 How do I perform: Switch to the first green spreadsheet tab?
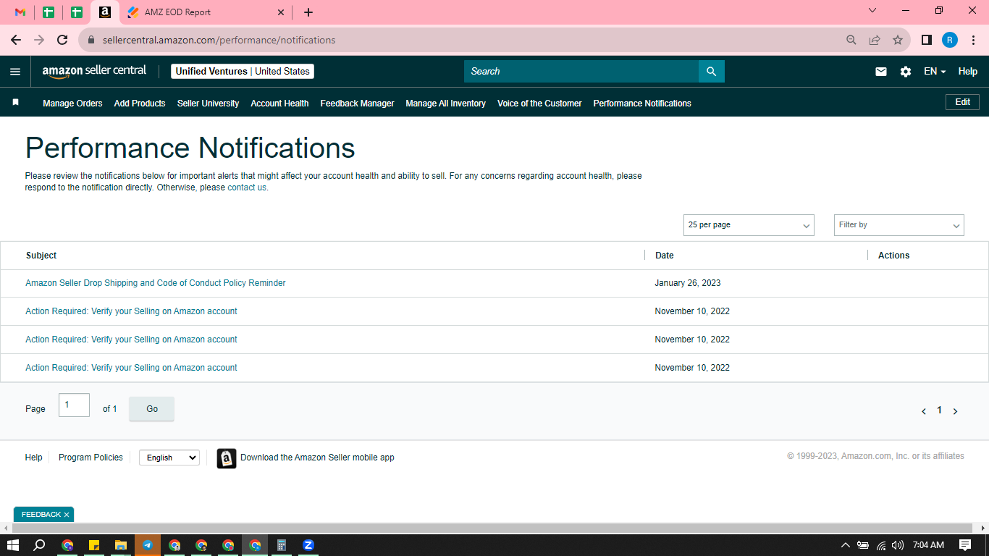(49, 12)
